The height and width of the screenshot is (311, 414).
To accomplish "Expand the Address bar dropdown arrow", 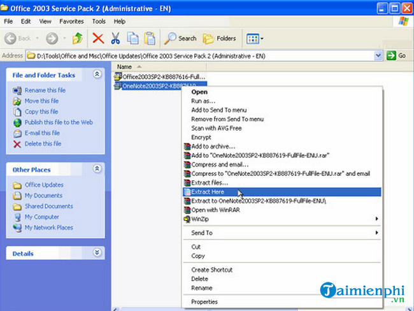I will 378,55.
